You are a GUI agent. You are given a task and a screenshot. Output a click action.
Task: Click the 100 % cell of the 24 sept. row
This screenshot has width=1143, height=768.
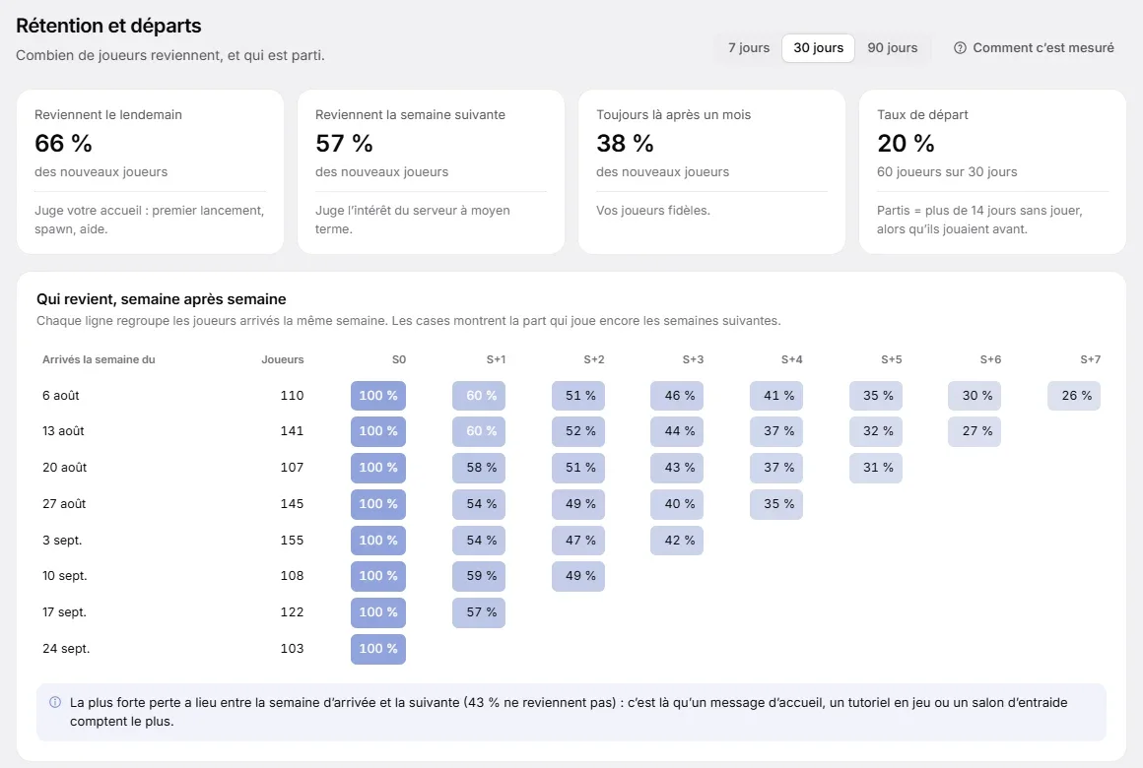(378, 649)
